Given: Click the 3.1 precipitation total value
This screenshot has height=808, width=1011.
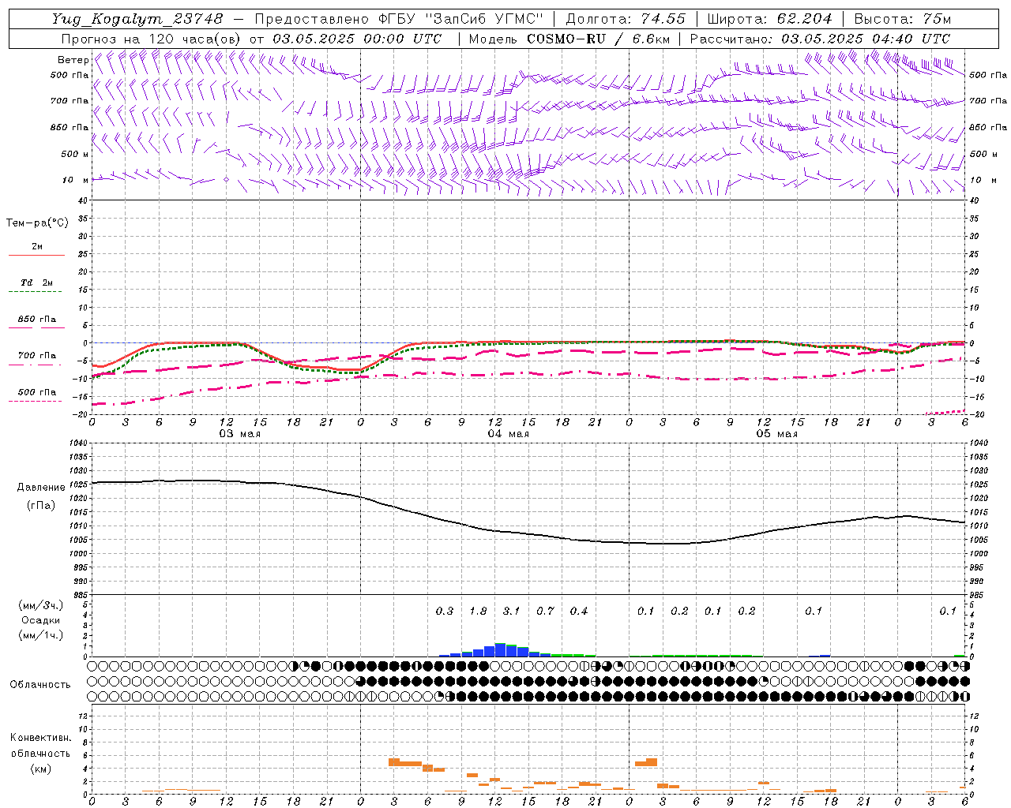Looking at the screenshot, I should click(x=512, y=611).
